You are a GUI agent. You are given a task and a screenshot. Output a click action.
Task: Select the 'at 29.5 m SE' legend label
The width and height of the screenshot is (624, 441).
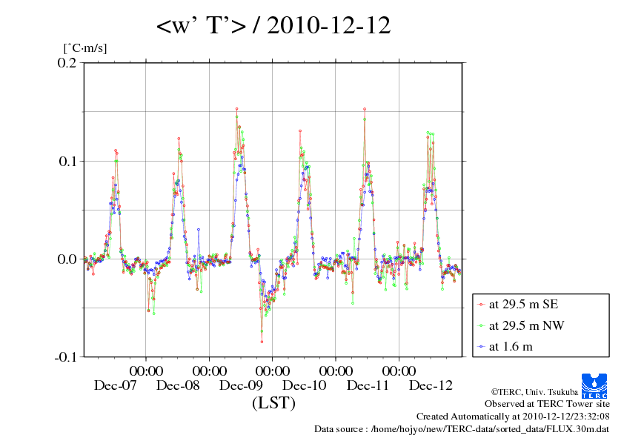pos(523,305)
